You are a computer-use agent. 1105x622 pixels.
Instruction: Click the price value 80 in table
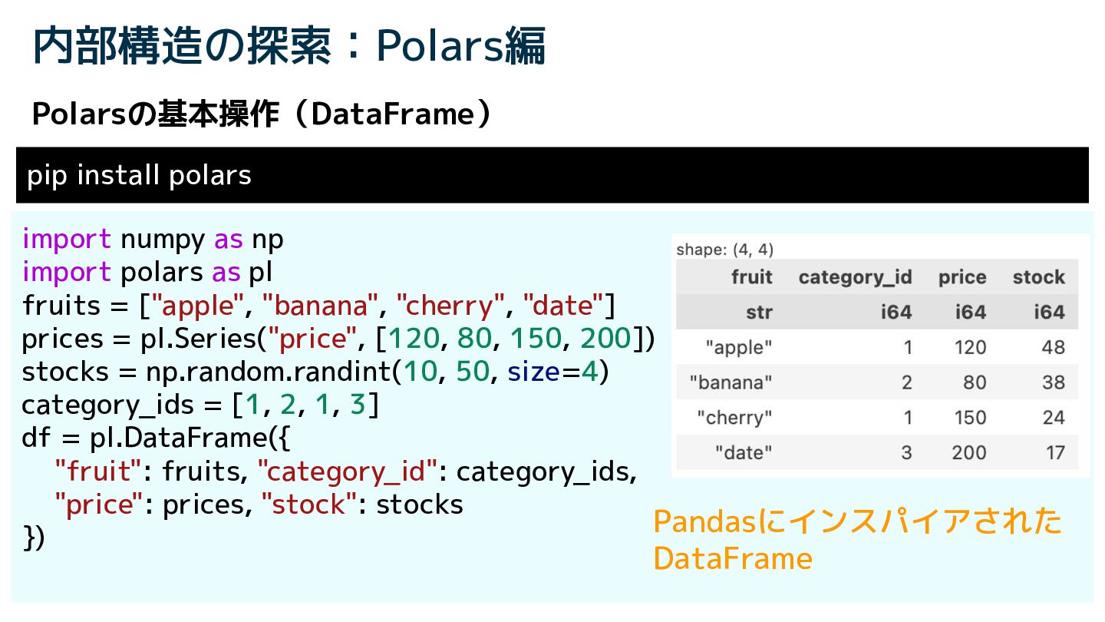[x=975, y=382]
